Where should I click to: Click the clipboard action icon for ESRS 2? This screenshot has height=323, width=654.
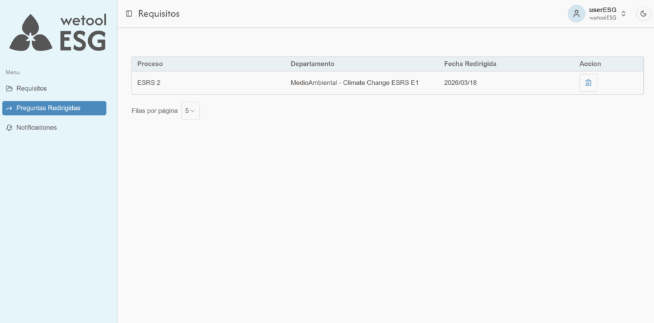pos(588,83)
